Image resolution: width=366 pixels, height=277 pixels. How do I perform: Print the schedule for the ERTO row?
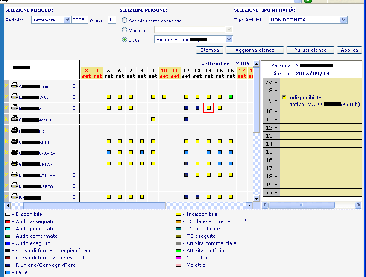pyautogui.click(x=15, y=186)
